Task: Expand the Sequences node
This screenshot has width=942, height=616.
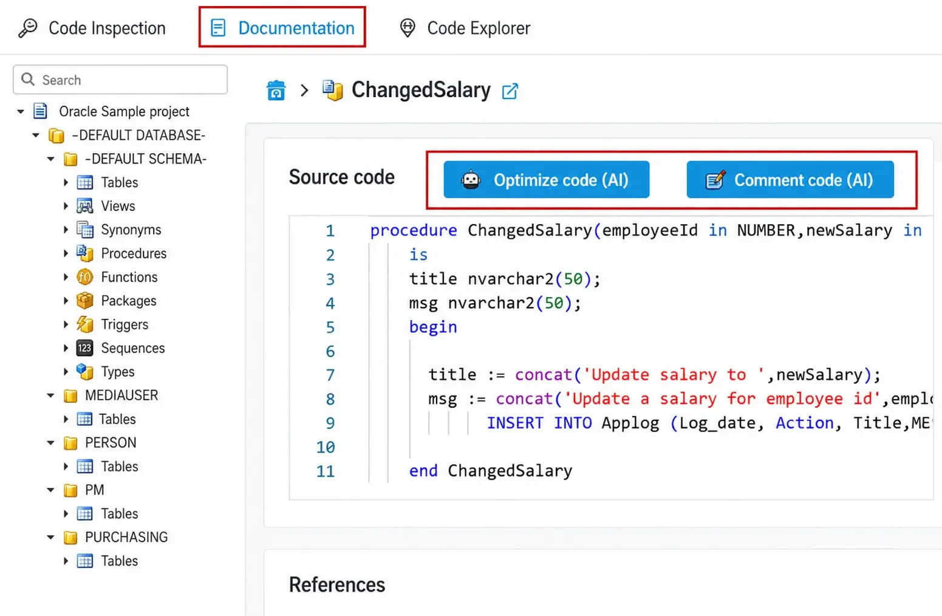Action: (x=66, y=348)
